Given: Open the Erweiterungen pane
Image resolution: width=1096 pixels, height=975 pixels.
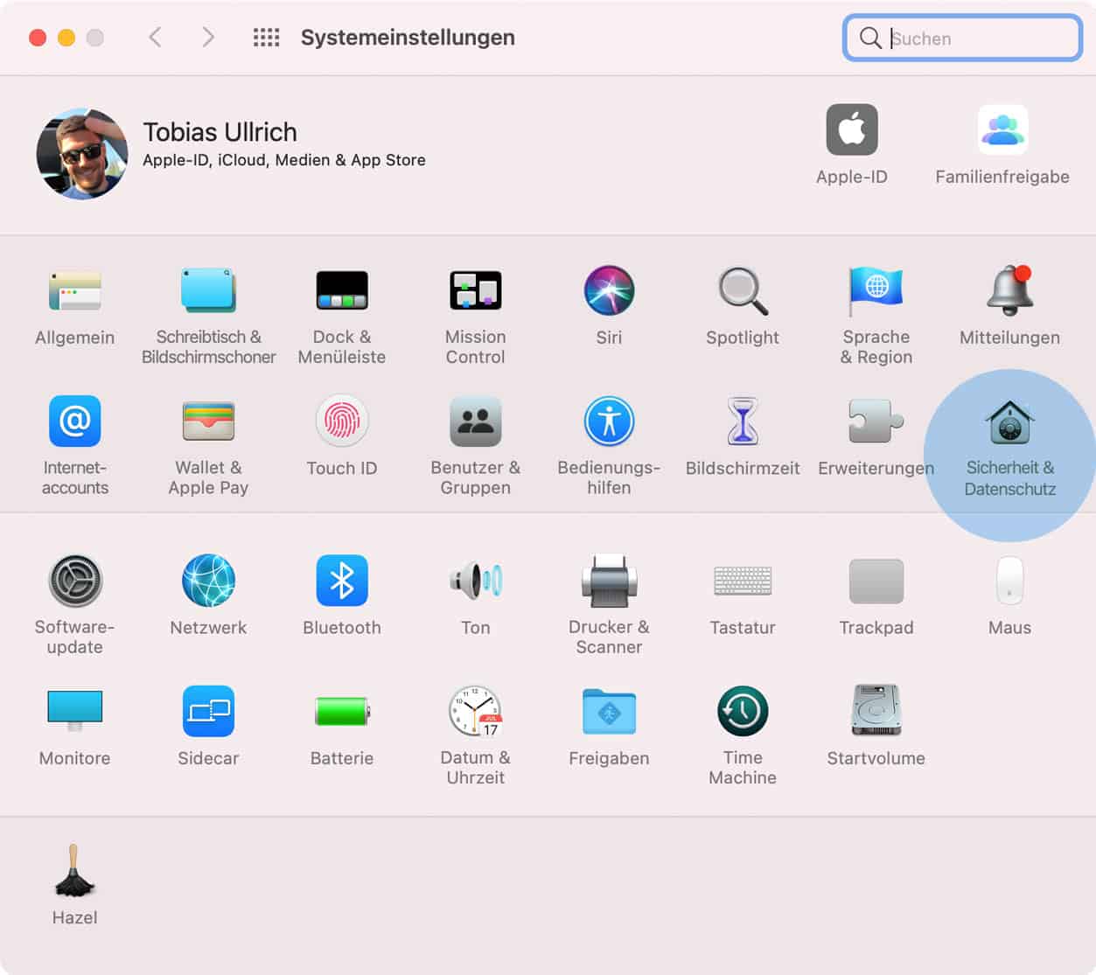Looking at the screenshot, I should [x=876, y=421].
